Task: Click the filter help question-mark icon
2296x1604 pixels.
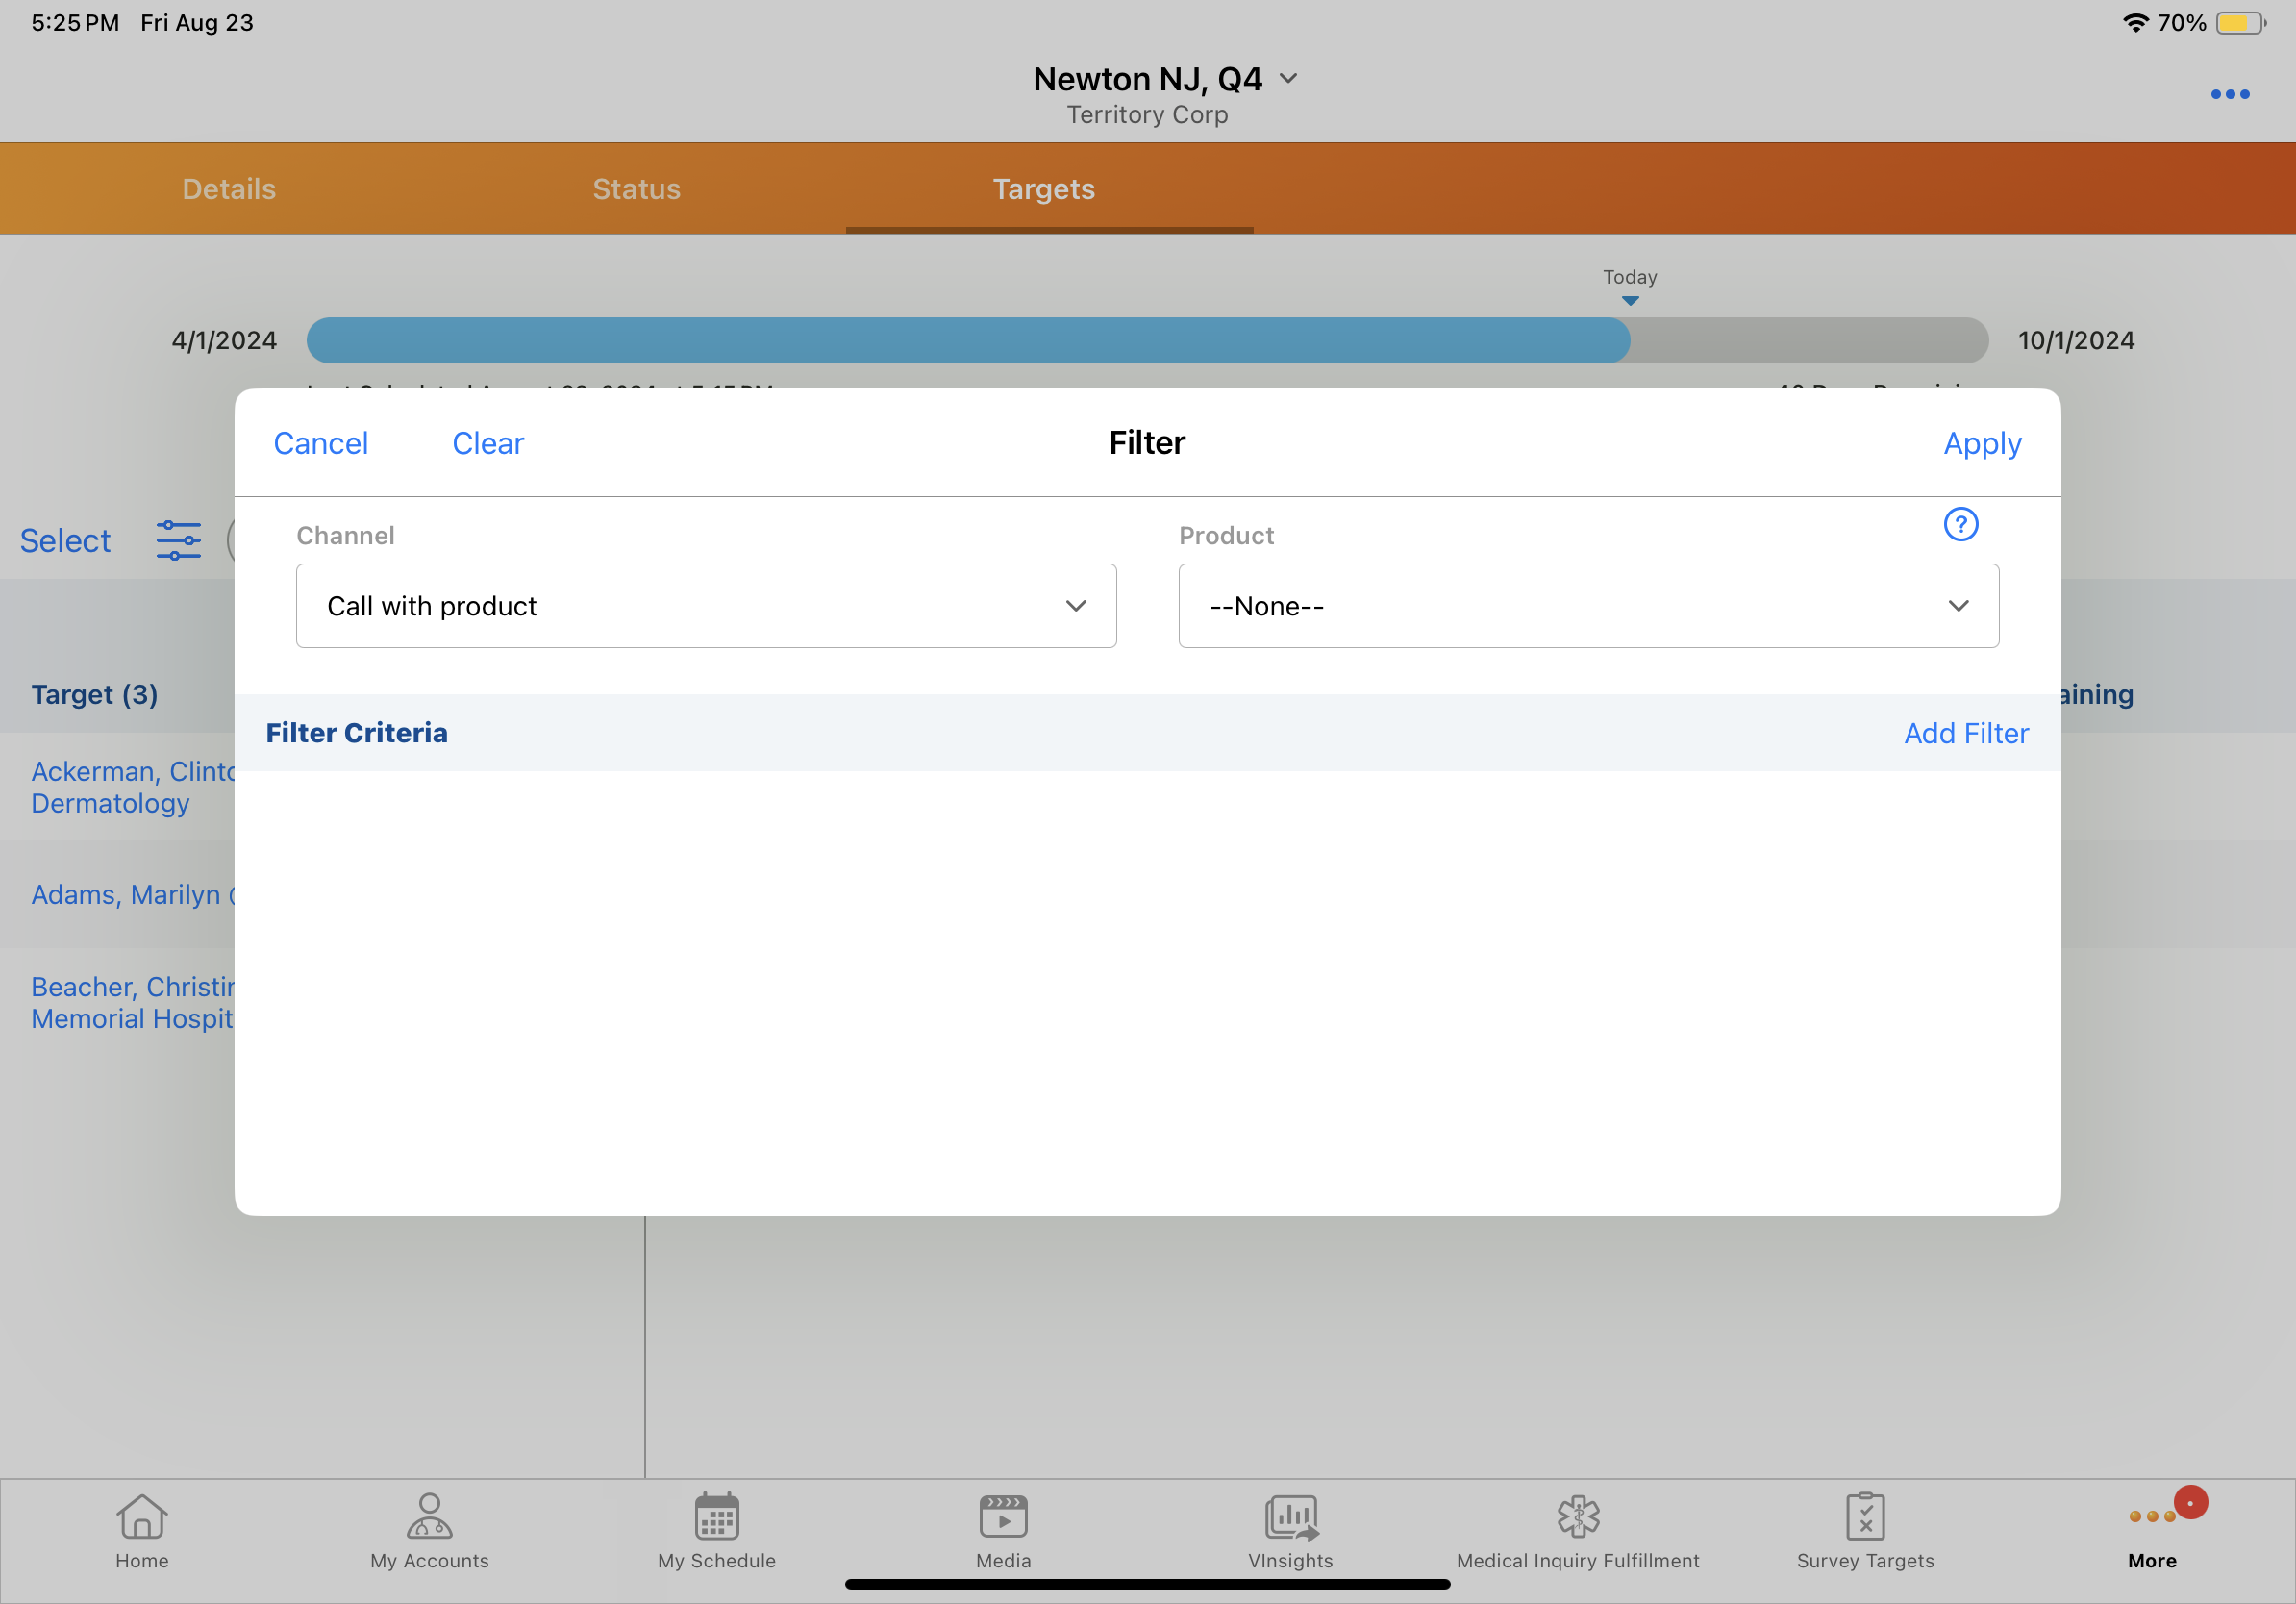Action: [x=1960, y=524]
